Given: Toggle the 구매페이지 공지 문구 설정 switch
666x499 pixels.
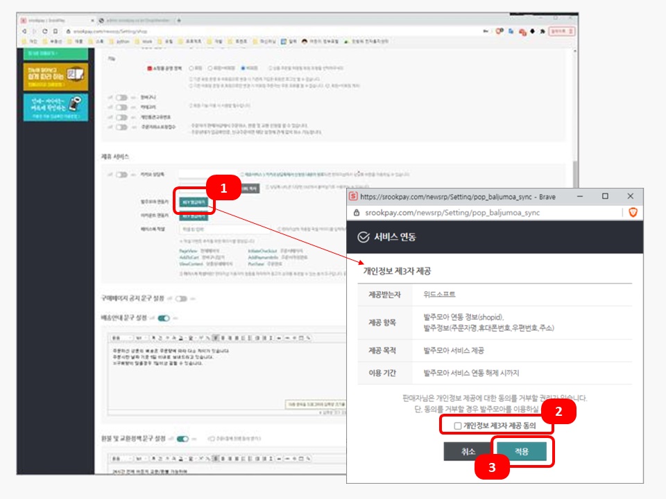Looking at the screenshot, I should pos(182,299).
